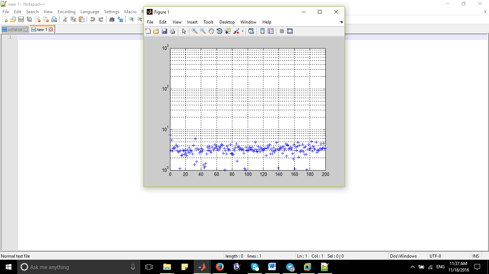Viewport: 489px width, 274px height.
Task: Select the Rotate 3D tool
Action: [219, 31]
